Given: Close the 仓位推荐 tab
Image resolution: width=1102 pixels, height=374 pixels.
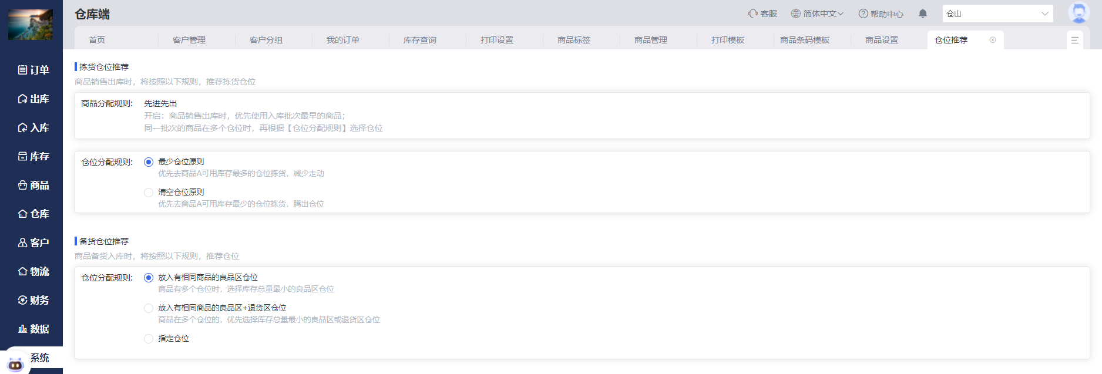Looking at the screenshot, I should coord(993,40).
